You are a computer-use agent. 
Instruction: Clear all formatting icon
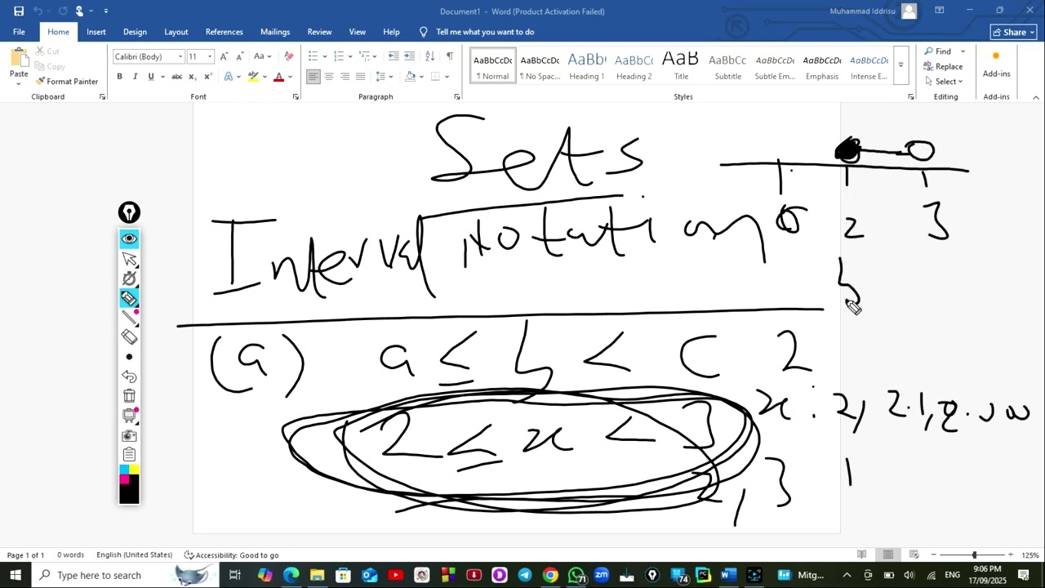[288, 56]
